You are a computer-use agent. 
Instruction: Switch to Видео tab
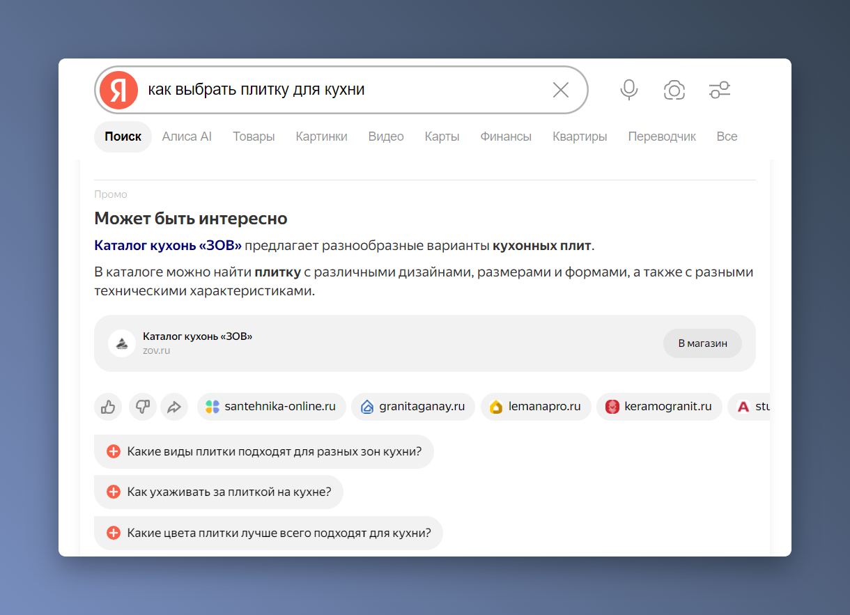[386, 137]
